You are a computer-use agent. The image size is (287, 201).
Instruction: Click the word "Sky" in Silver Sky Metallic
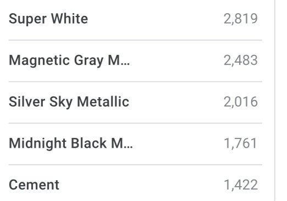61,102
